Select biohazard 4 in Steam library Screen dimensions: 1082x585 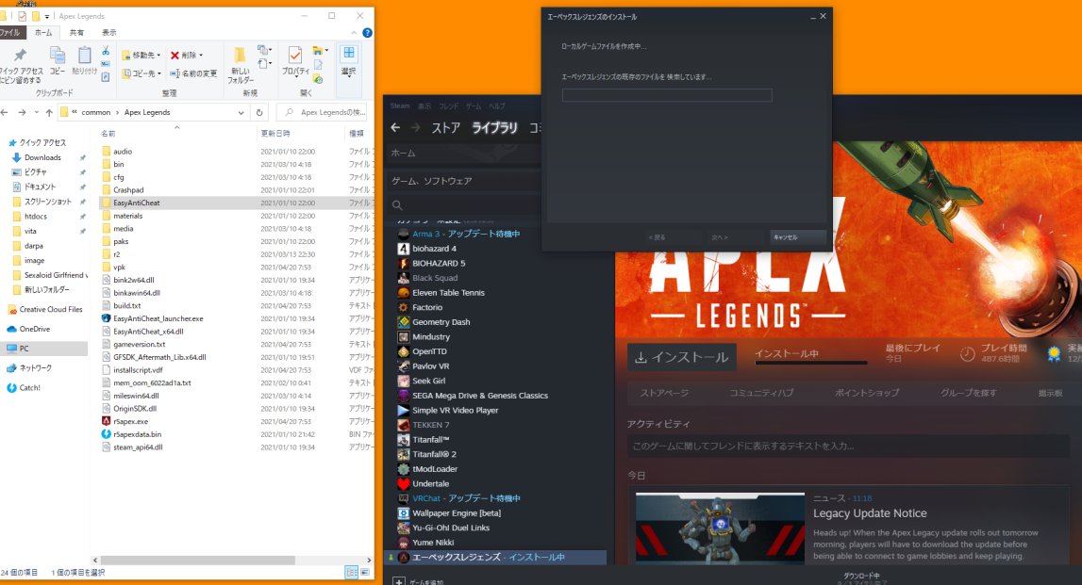433,249
